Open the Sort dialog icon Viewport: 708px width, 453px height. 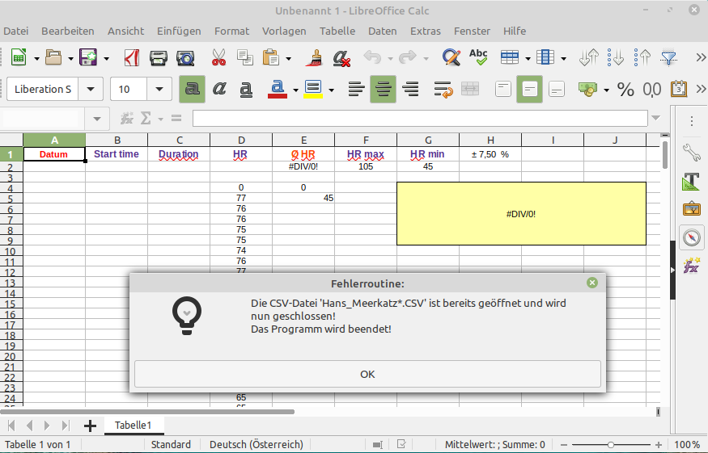[589, 57]
